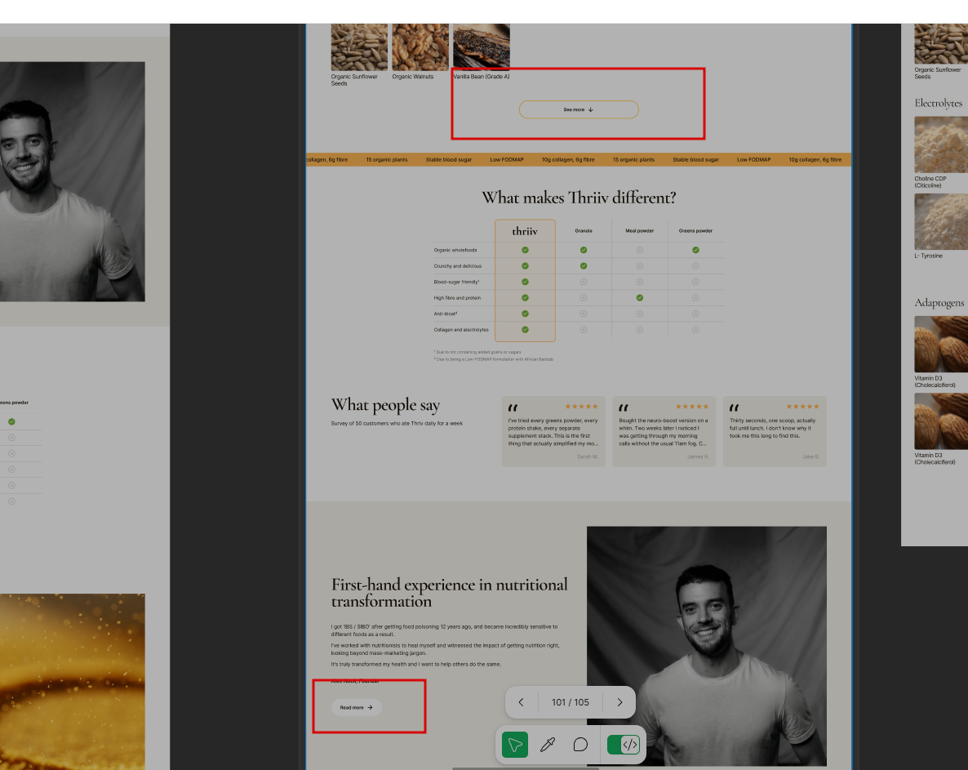Screen dimensions: 968x770
Task: Select the Collagen and electrolytes row label
Action: (x=461, y=330)
